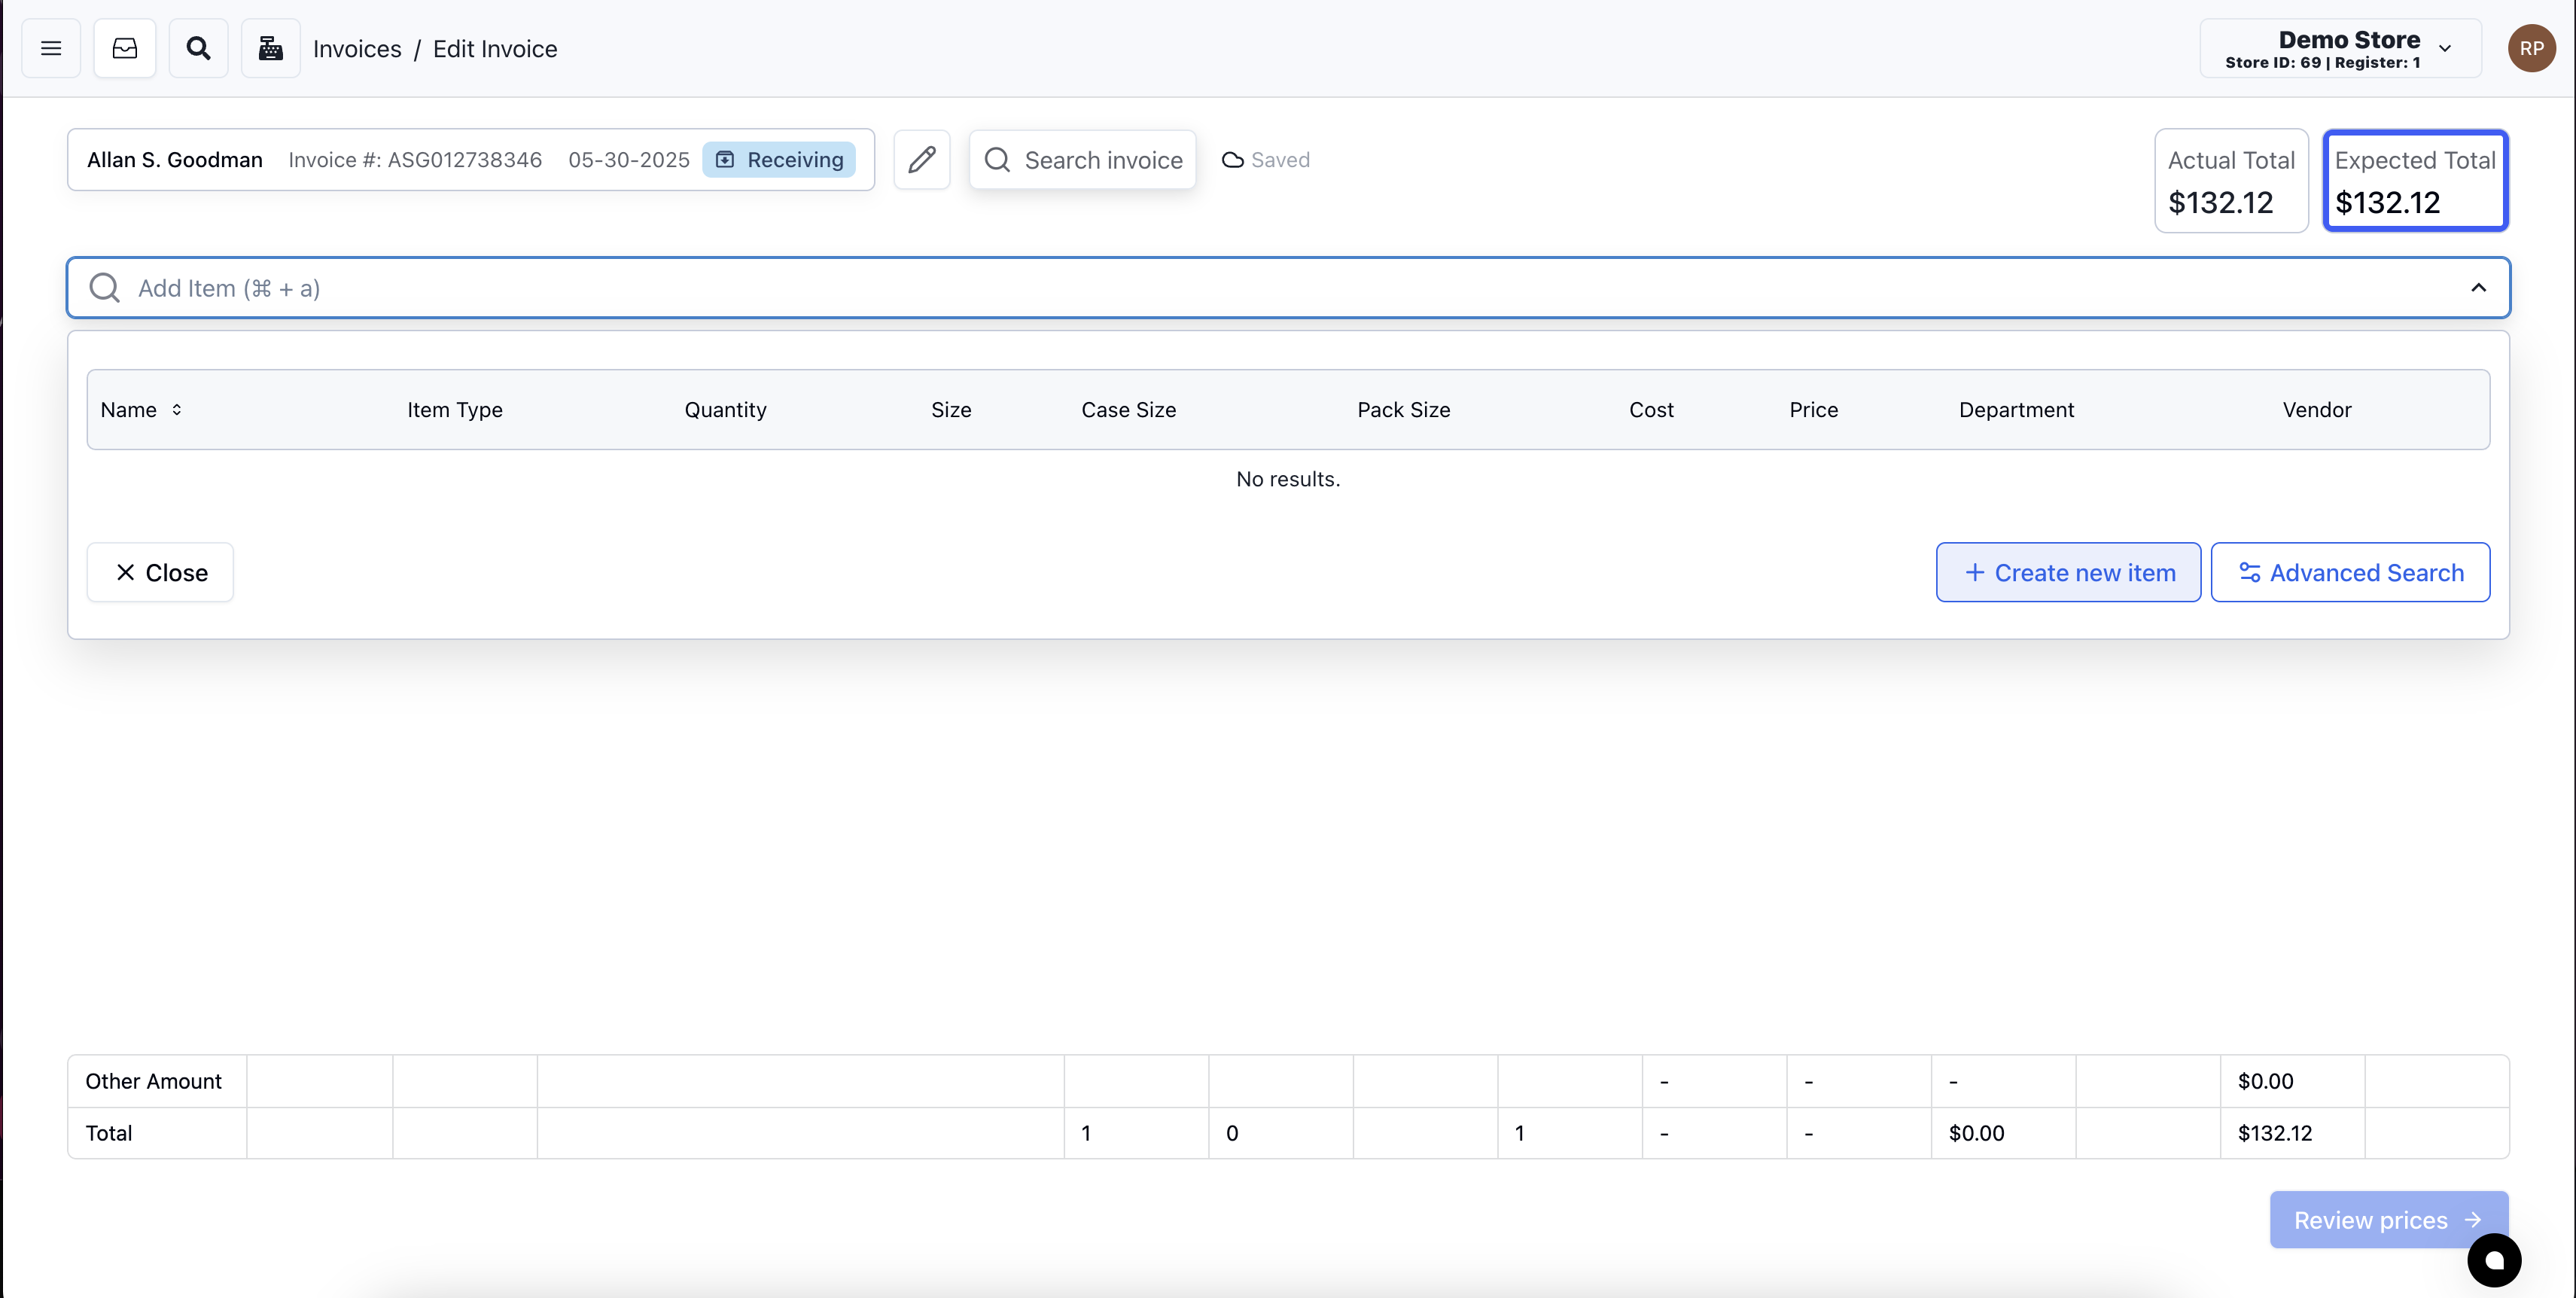Toggle Expected Total selection
Screen dimensions: 2576x1298
(x=2415, y=181)
